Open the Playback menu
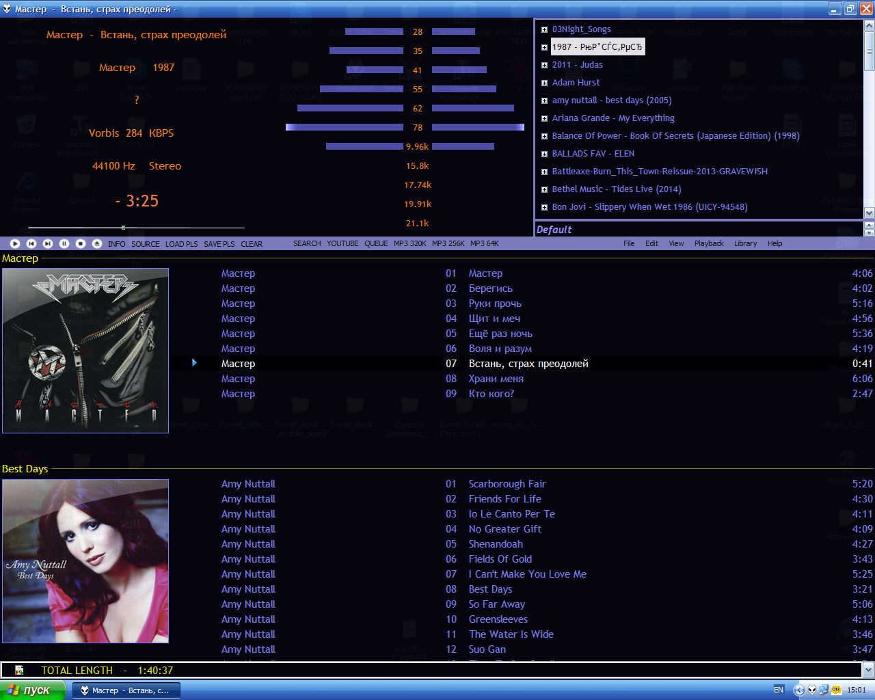875x700 pixels. 709,243
